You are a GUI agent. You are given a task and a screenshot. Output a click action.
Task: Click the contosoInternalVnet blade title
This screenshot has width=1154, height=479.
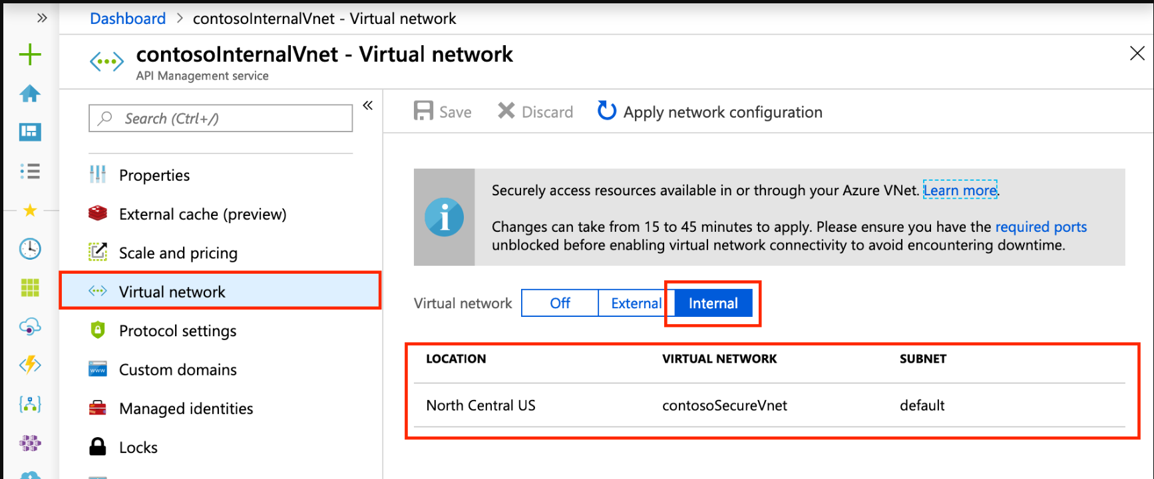324,54
